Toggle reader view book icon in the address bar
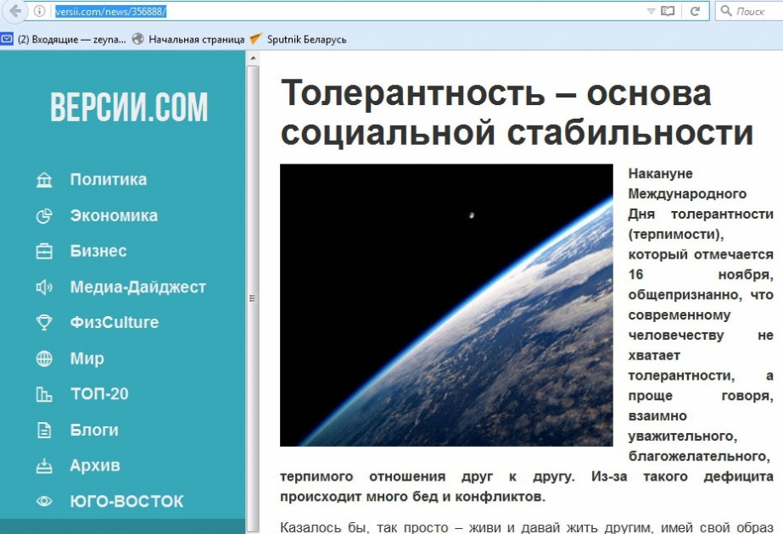The height and width of the screenshot is (534, 783). coord(668,11)
